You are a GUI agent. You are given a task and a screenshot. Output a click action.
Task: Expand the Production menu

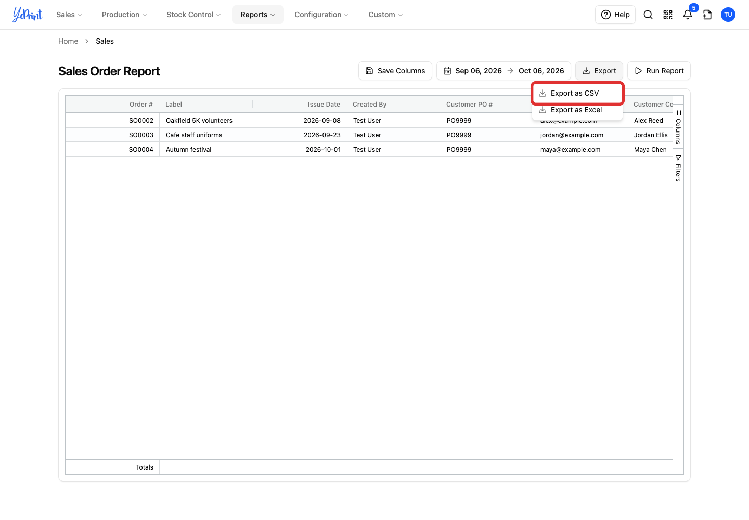(124, 15)
